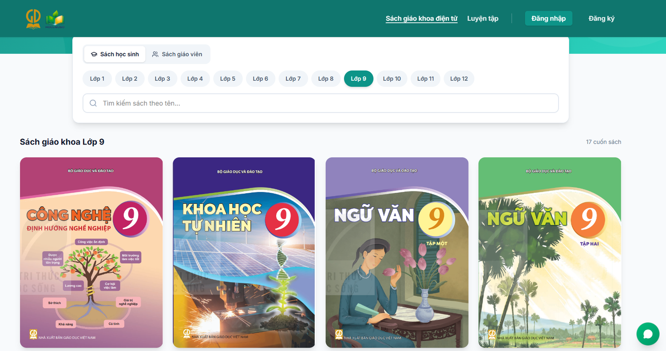Select grade filter Lớp 1
This screenshot has height=351, width=666.
pyautogui.click(x=97, y=78)
